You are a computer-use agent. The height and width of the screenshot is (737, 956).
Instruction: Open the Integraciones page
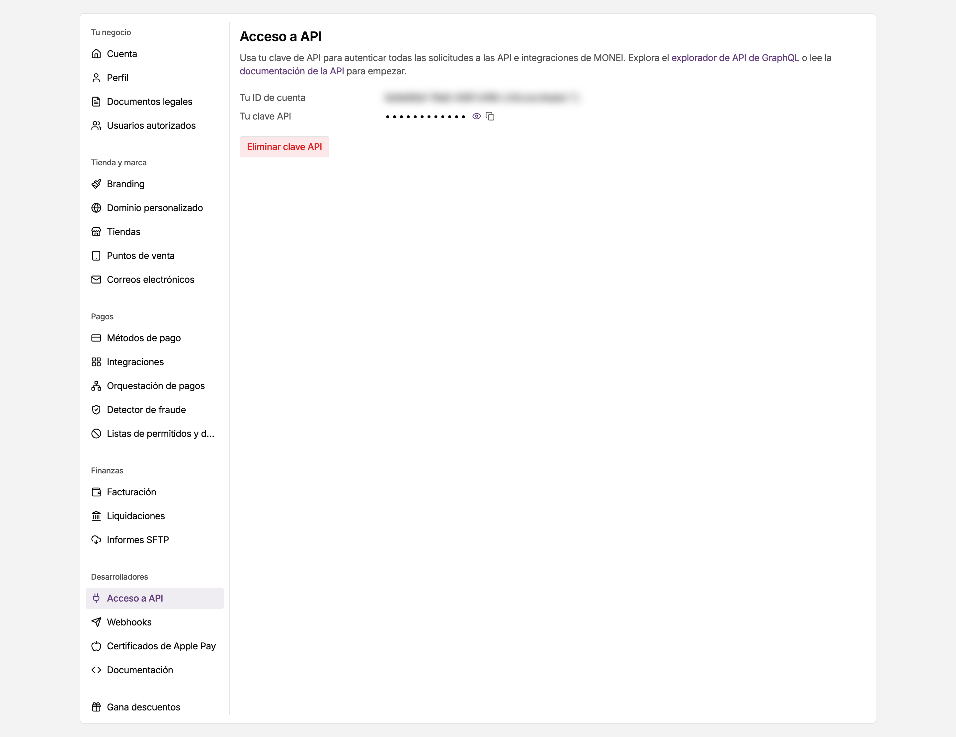tap(154, 362)
